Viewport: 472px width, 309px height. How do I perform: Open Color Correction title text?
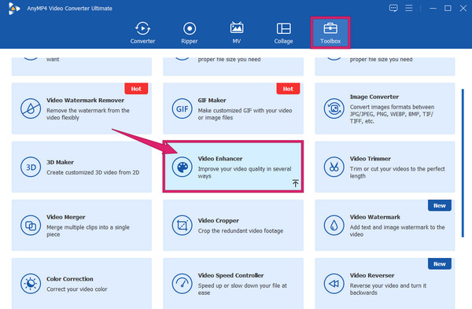69,279
